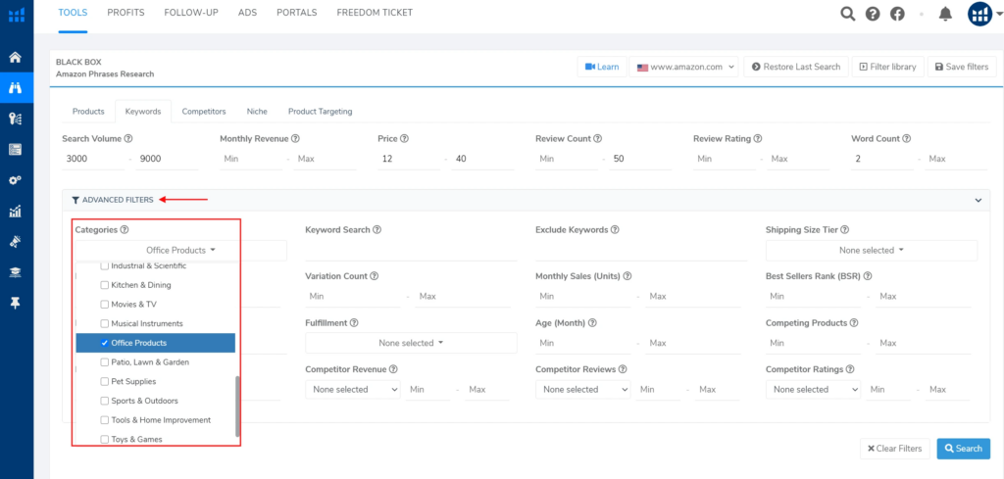Screen dimensions: 1004x479
Task: Open the keyword list icon in sidebar
Action: coord(16,119)
